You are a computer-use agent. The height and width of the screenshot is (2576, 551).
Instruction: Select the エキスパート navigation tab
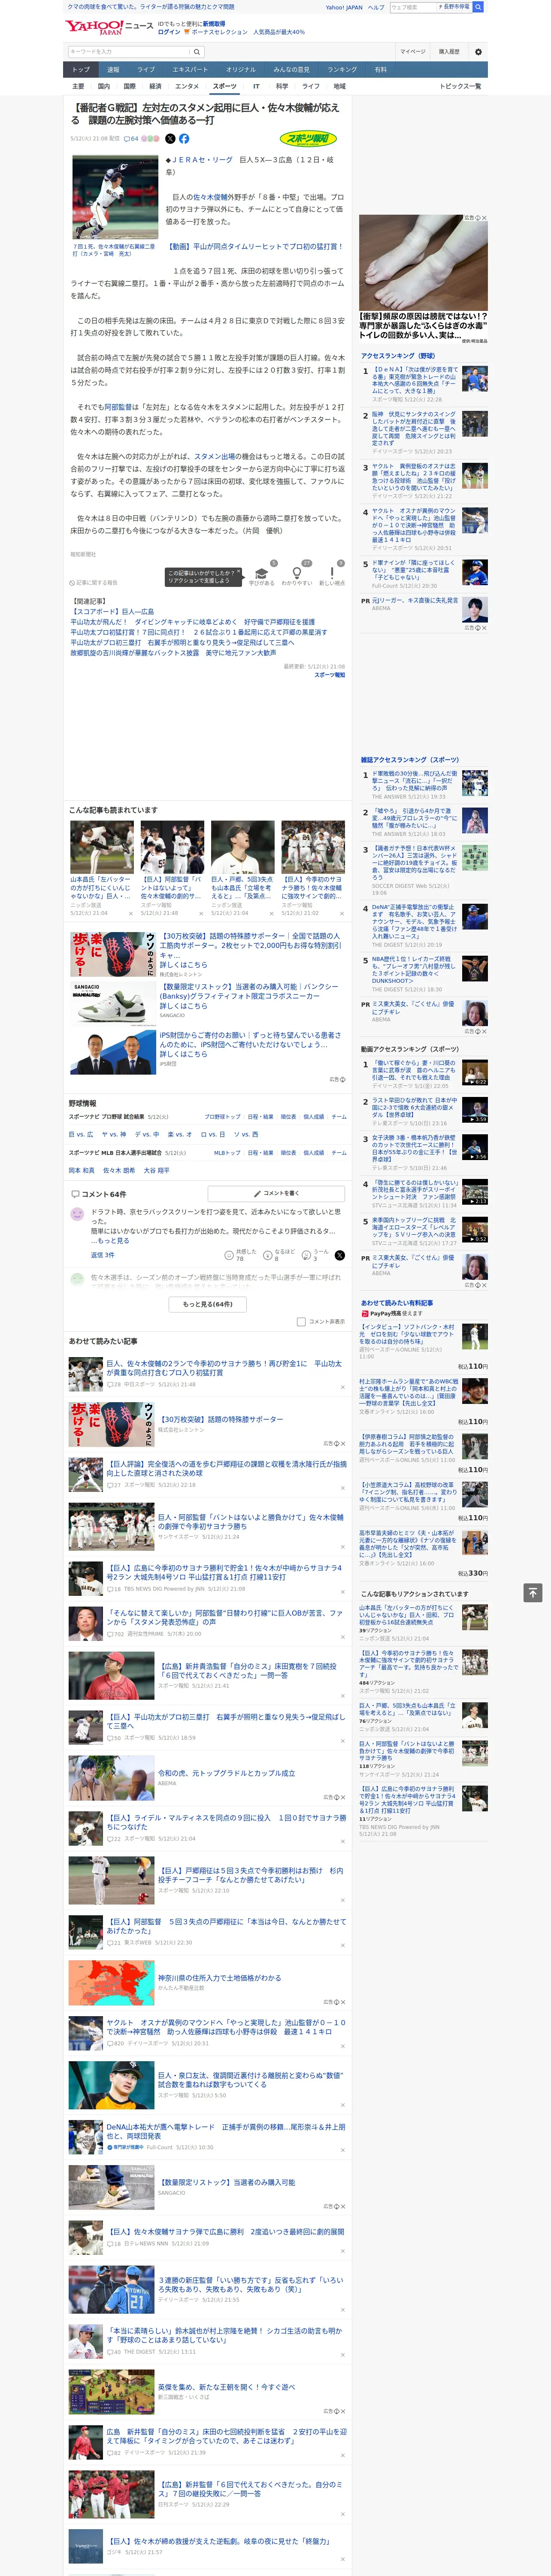tap(190, 70)
